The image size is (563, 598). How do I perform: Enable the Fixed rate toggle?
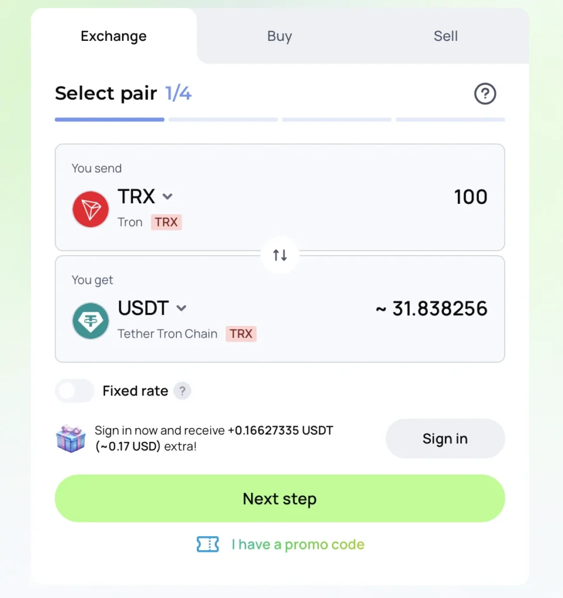[x=75, y=391]
